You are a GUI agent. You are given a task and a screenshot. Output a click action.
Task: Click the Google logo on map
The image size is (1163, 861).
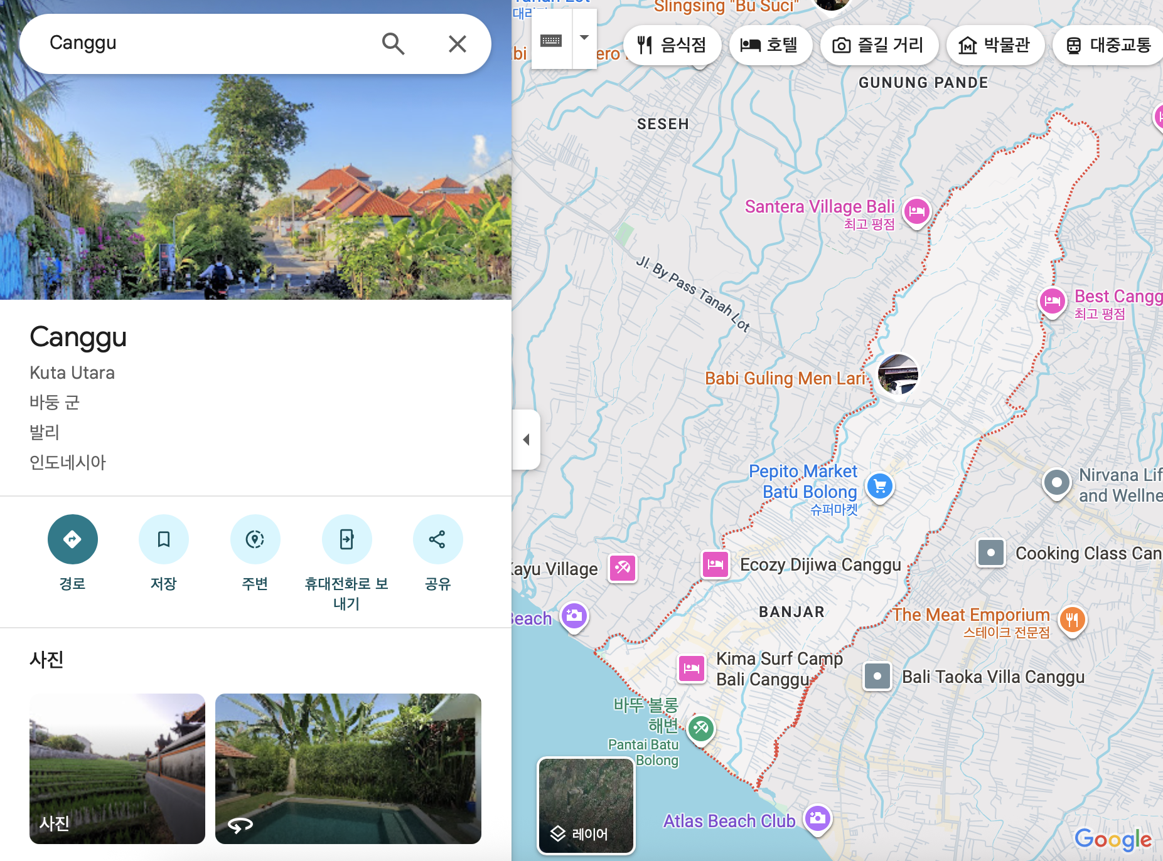click(x=1113, y=839)
